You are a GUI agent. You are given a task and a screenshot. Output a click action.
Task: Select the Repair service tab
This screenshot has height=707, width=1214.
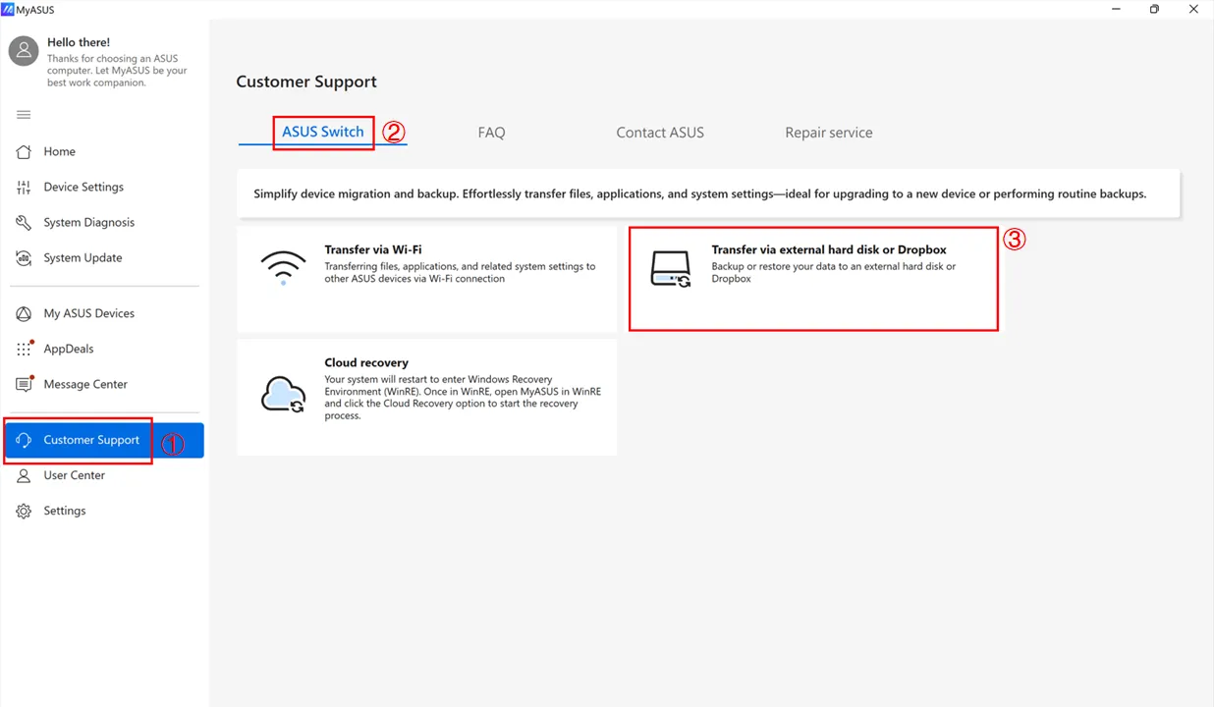pos(828,132)
